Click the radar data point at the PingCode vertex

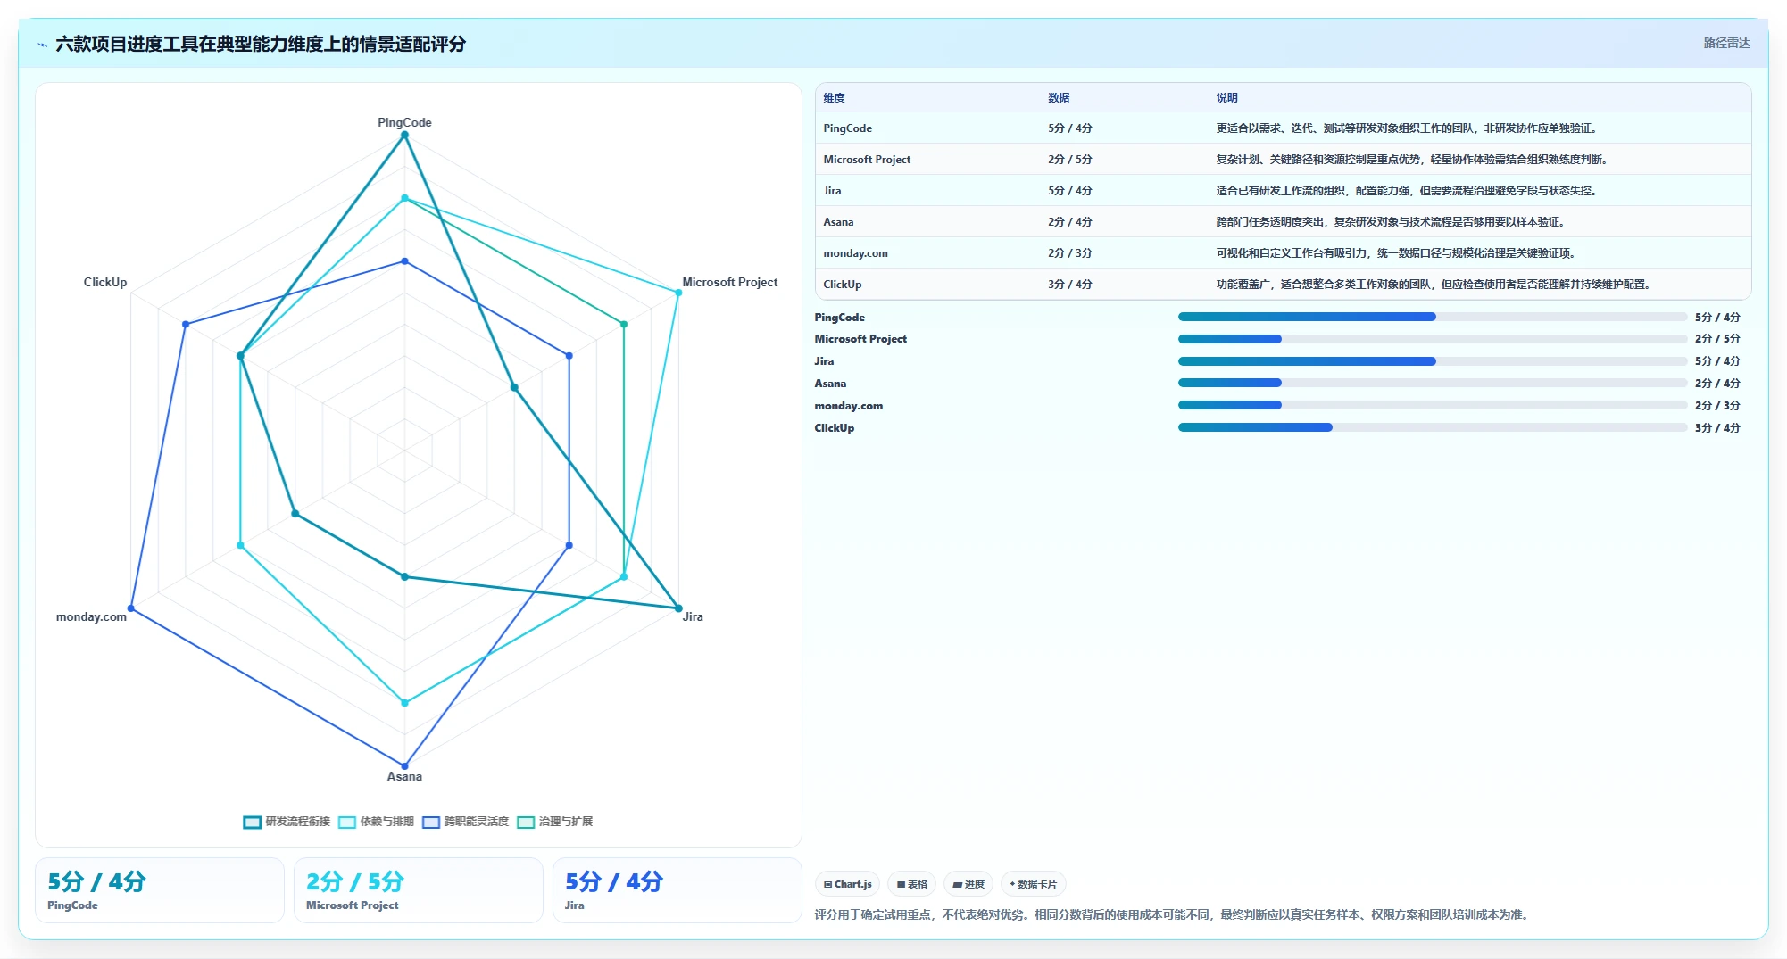(x=404, y=136)
